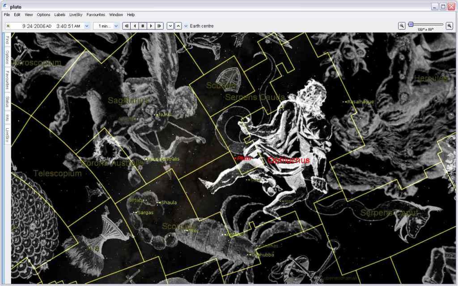Run time backward
Screen dimensions: 458x286
(x=135, y=26)
